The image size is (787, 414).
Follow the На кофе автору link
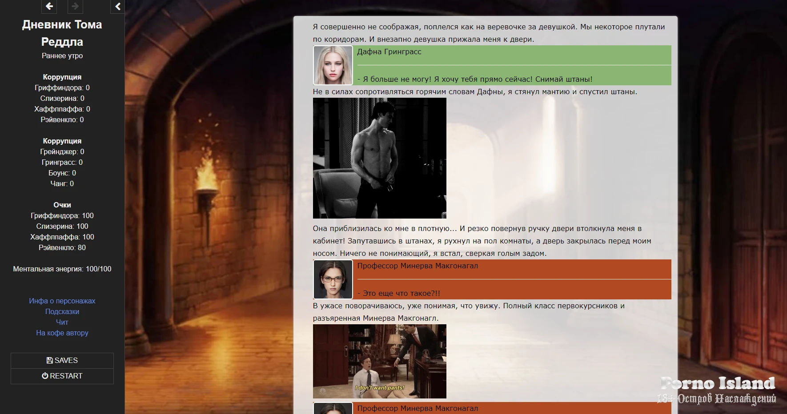[x=62, y=333]
